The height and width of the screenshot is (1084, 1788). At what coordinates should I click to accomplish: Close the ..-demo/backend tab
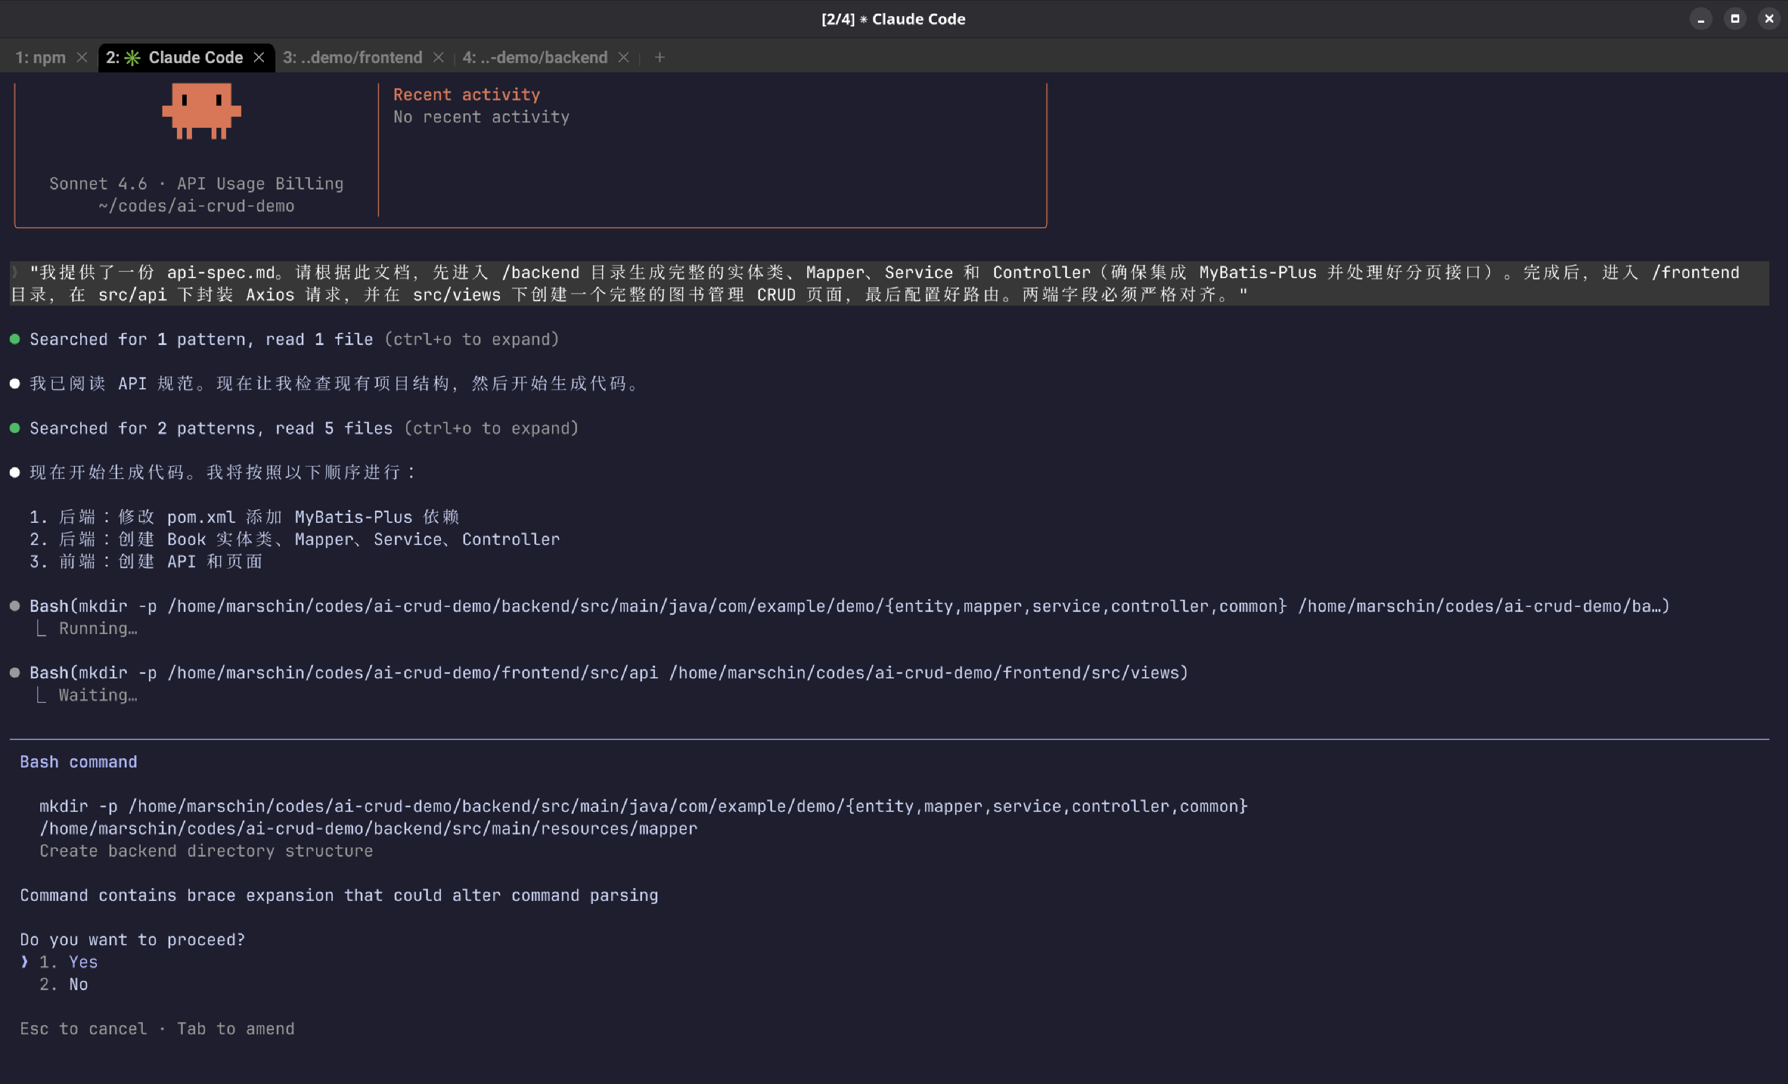click(x=623, y=57)
